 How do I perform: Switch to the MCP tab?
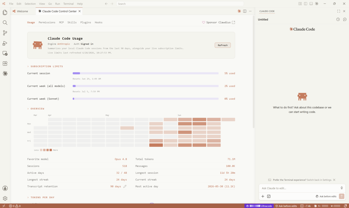pos(61,22)
